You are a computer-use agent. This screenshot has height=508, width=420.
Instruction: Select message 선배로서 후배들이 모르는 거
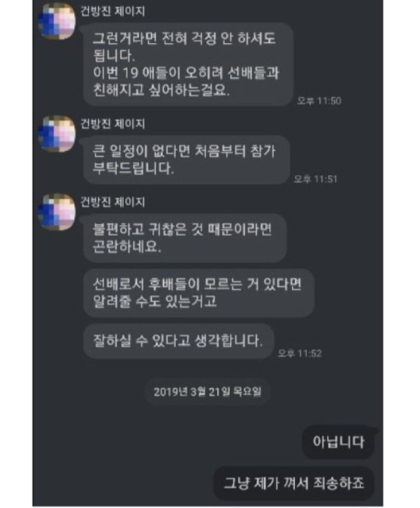(x=199, y=293)
